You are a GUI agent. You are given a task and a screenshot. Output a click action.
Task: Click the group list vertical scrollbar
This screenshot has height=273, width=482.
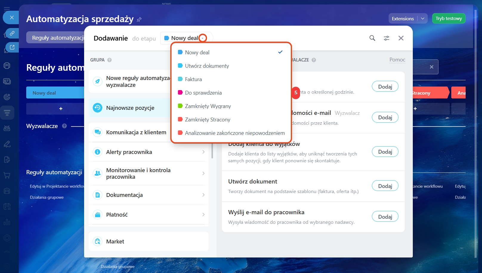[x=212, y=151]
